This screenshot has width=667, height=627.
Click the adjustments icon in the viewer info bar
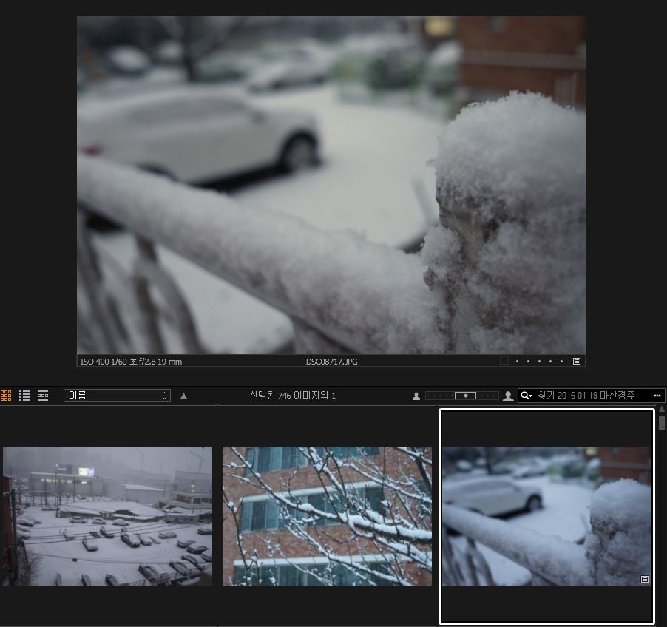pyautogui.click(x=577, y=361)
